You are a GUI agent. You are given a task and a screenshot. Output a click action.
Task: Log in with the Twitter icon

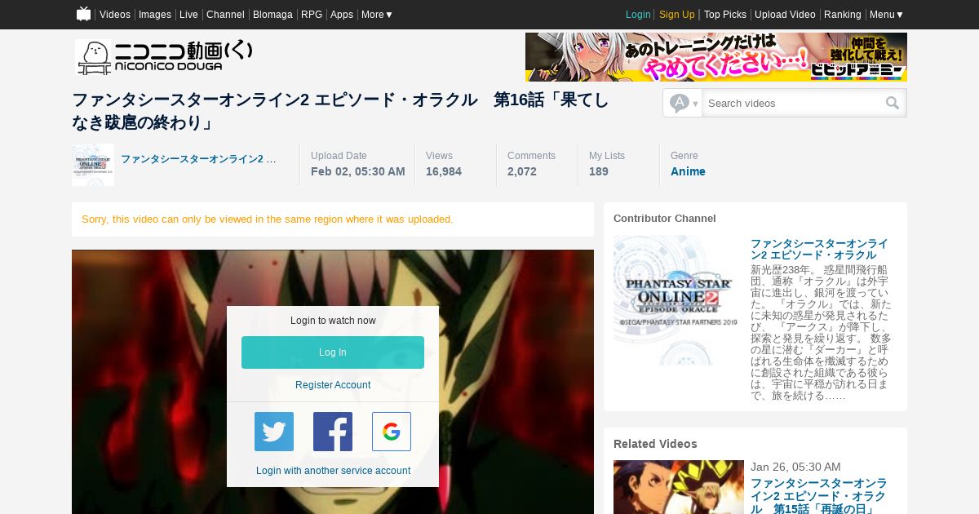pyautogui.click(x=274, y=432)
